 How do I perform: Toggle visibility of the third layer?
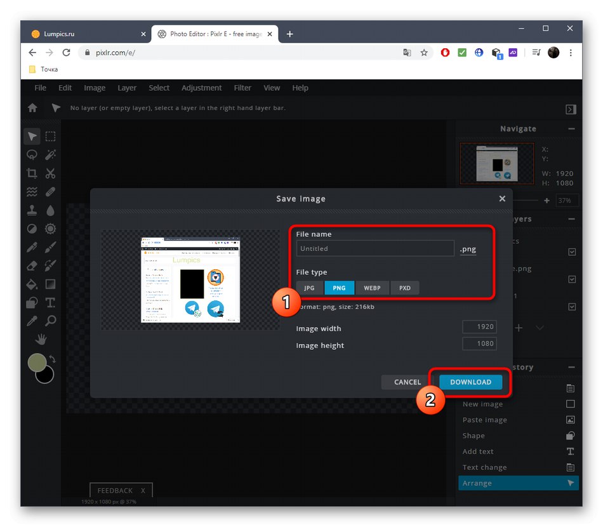click(572, 307)
